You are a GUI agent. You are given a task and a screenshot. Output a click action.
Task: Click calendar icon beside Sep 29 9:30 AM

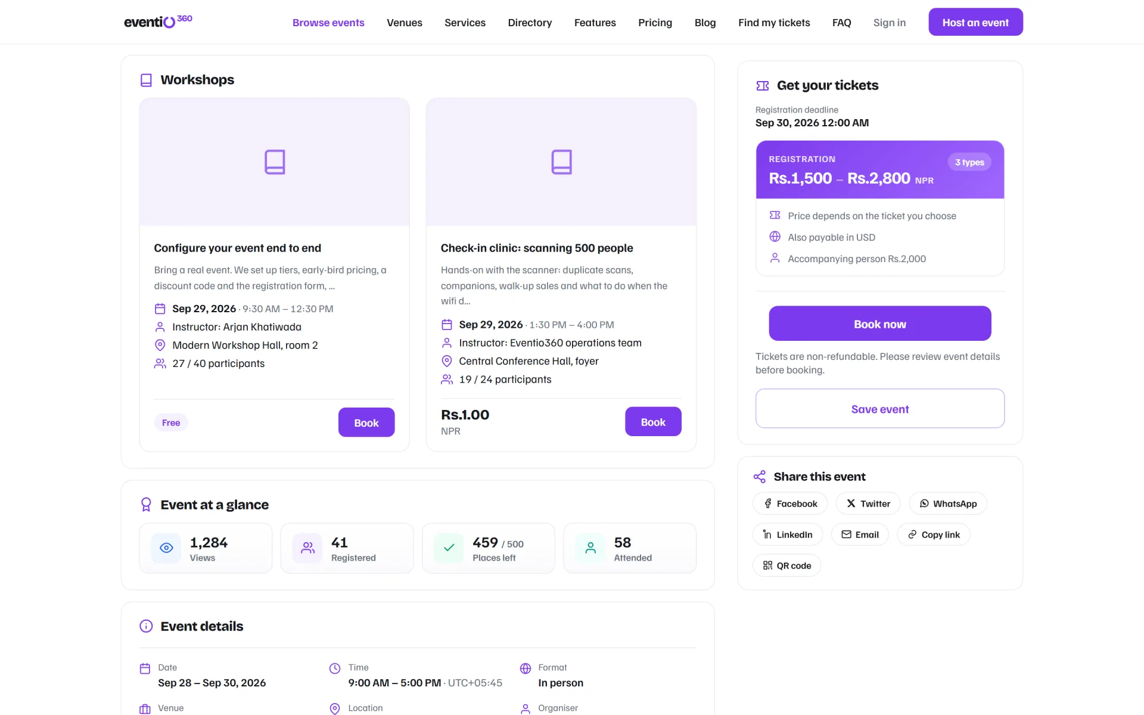[x=160, y=309]
